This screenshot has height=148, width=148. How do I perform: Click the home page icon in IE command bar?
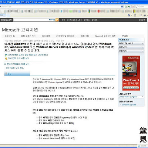pyautogui.click(x=129, y=15)
